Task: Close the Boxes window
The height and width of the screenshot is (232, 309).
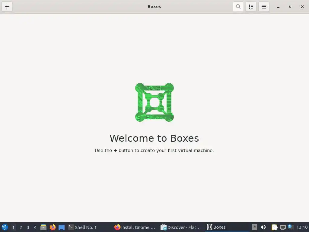Action: point(302,7)
